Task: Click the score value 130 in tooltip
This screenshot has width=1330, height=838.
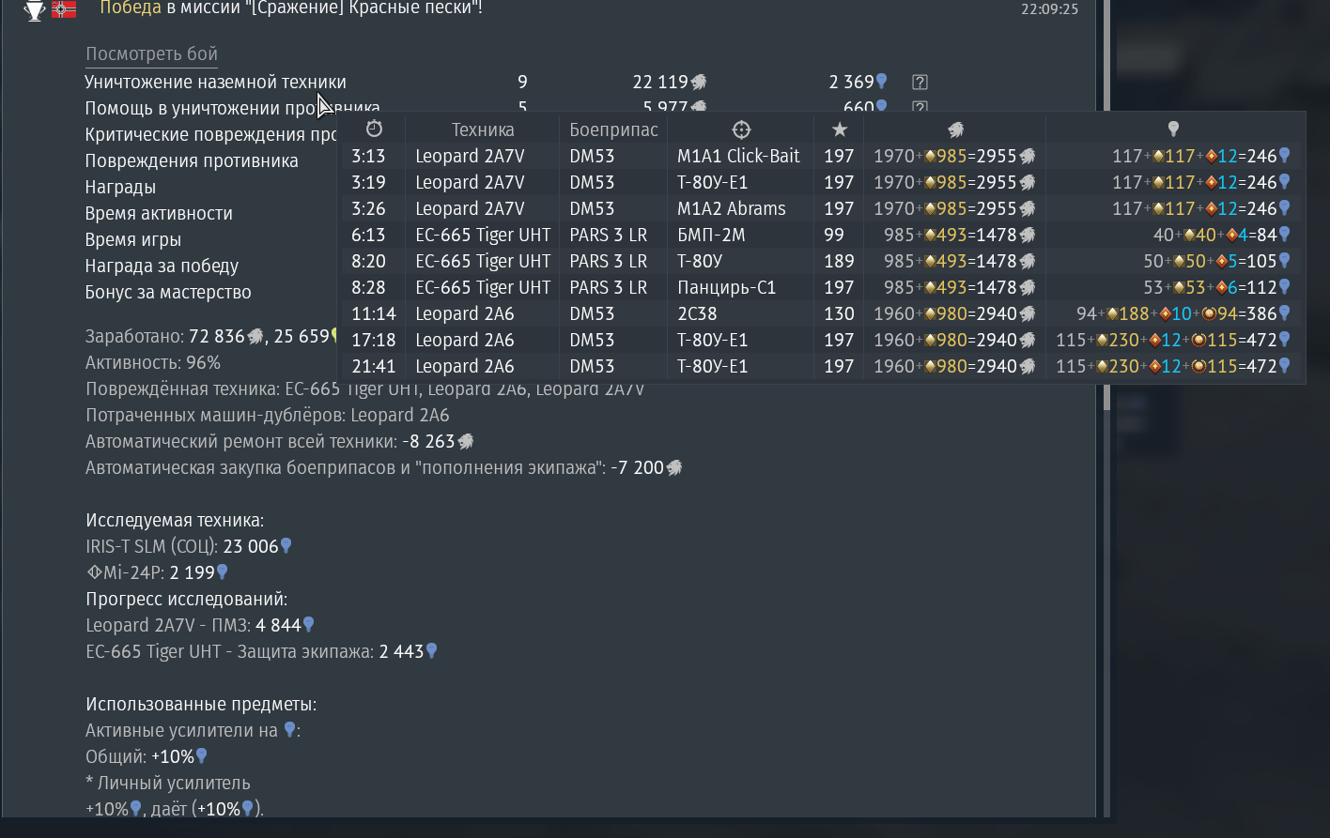Action: 839,313
